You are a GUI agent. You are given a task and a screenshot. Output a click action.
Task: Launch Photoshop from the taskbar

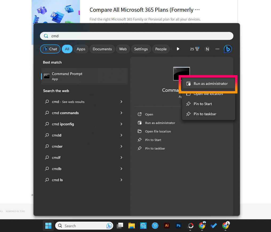coord(178,225)
